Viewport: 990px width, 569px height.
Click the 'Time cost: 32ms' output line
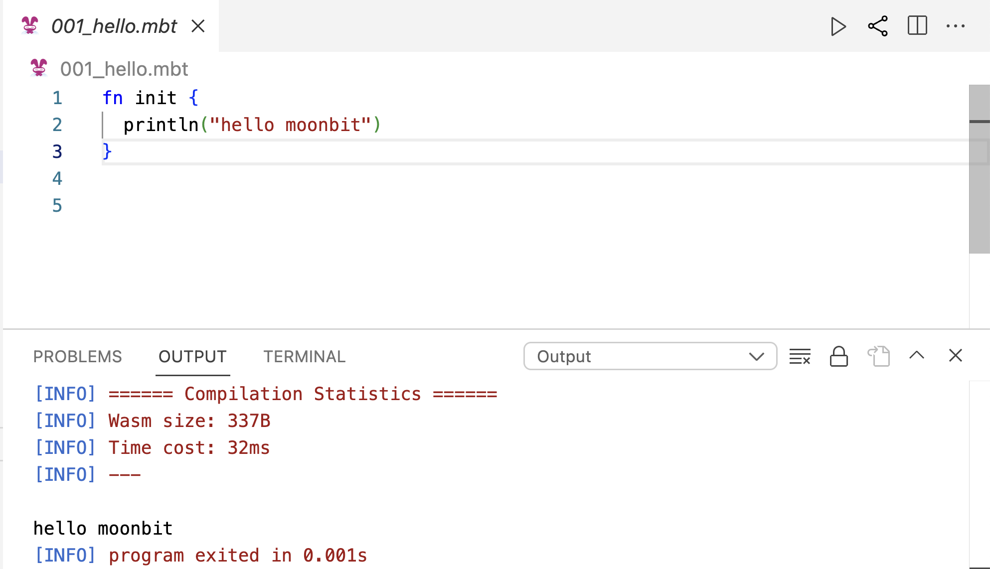[x=152, y=448]
